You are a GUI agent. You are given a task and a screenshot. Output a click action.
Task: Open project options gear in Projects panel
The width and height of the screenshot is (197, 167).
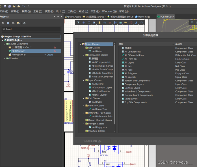[24, 23]
